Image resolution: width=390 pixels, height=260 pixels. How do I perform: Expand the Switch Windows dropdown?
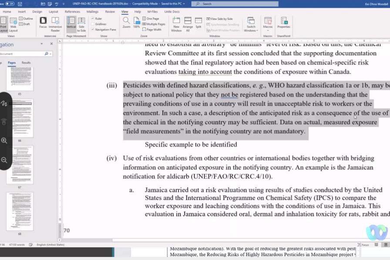coord(251,25)
